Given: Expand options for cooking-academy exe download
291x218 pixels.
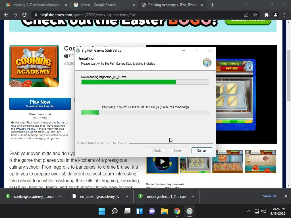Looking at the screenshot, I should (61, 196).
